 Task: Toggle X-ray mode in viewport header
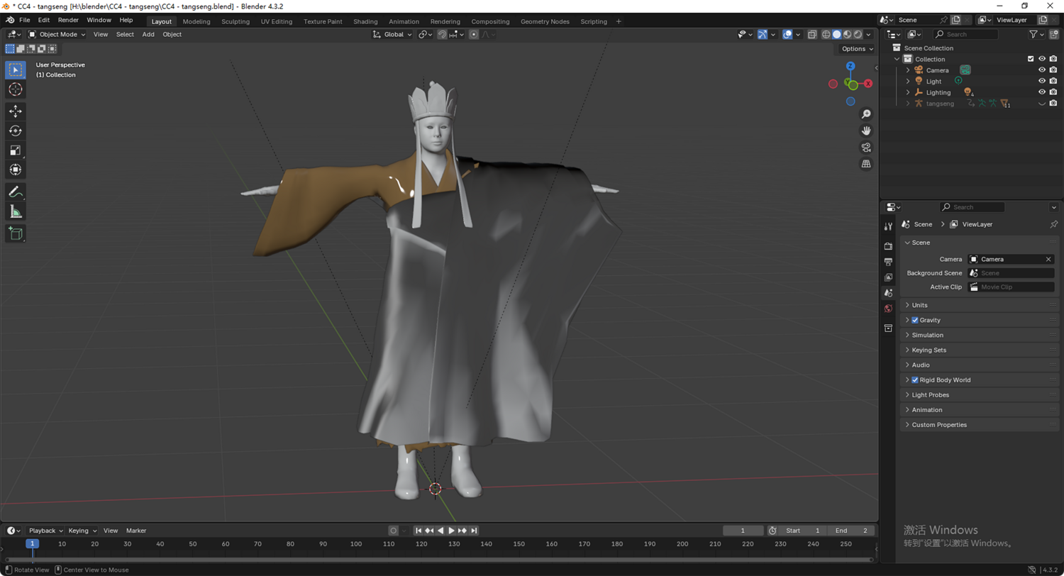point(812,34)
